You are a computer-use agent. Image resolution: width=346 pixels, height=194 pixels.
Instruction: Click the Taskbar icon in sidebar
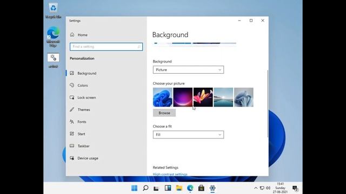(72, 145)
